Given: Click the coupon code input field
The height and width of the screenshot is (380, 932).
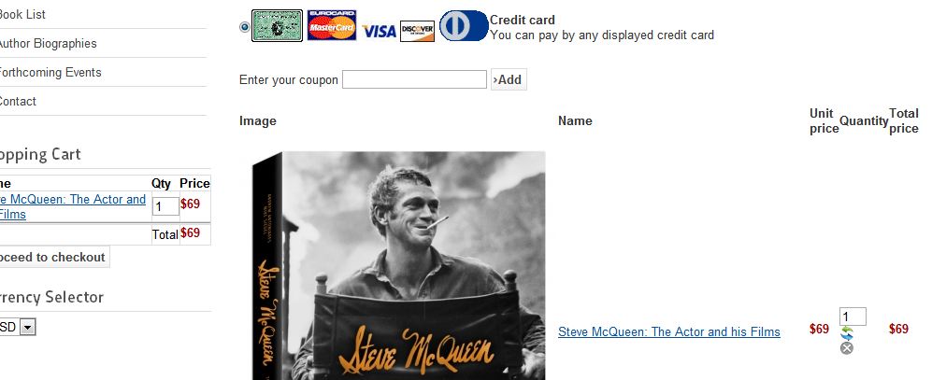Looking at the screenshot, I should (x=414, y=79).
